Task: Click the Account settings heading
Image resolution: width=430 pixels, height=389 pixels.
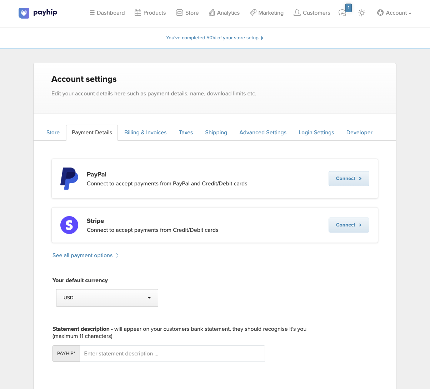Action: coord(84,79)
